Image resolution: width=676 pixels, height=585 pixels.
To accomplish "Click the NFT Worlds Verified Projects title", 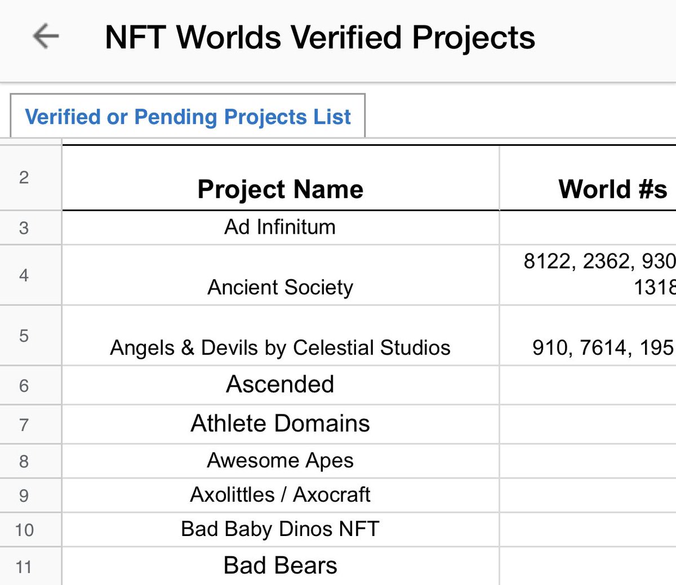I will pyautogui.click(x=319, y=38).
